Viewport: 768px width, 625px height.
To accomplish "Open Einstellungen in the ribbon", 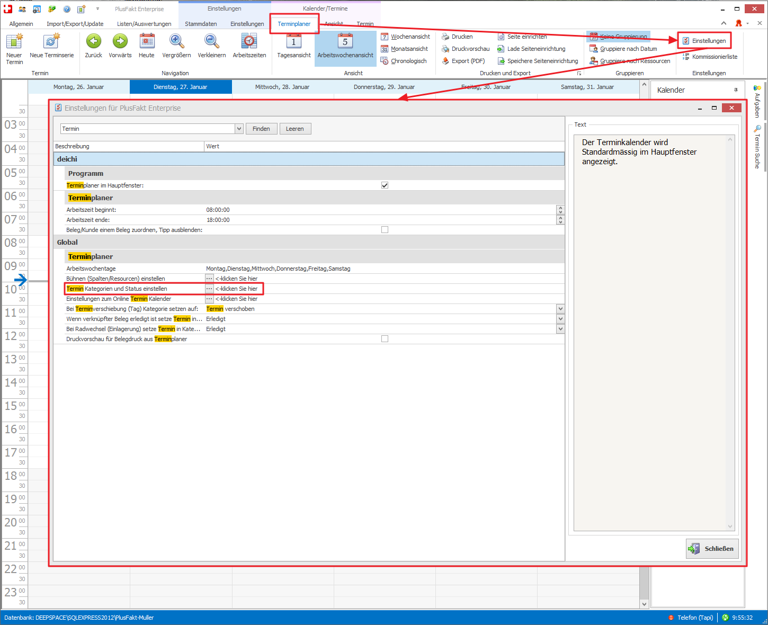I will coord(704,41).
